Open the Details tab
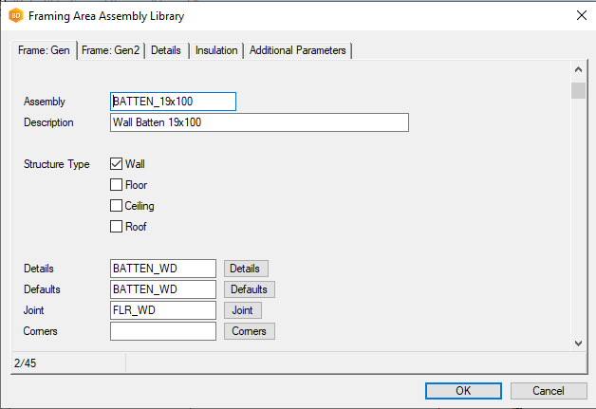This screenshot has height=409, width=596. 166,50
